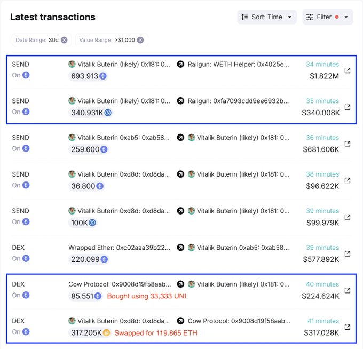The height and width of the screenshot is (349, 363).
Task: Click the arrow icon before Railgun: WETH Helper
Action: 180,64
